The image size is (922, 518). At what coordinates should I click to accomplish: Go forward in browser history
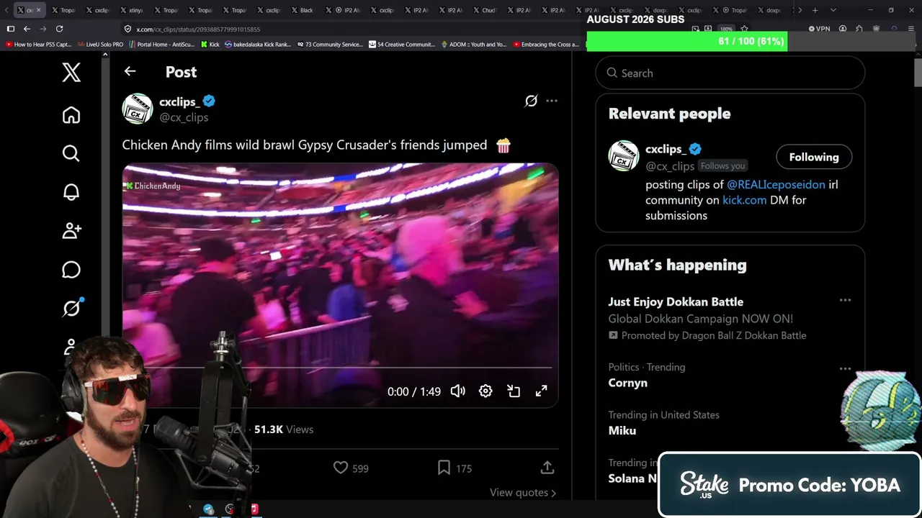click(42, 29)
